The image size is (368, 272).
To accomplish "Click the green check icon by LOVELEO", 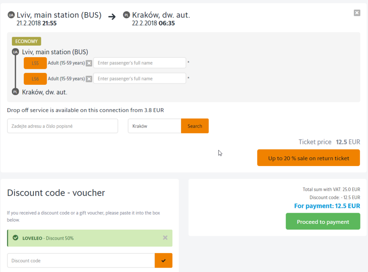I will pos(15,238).
